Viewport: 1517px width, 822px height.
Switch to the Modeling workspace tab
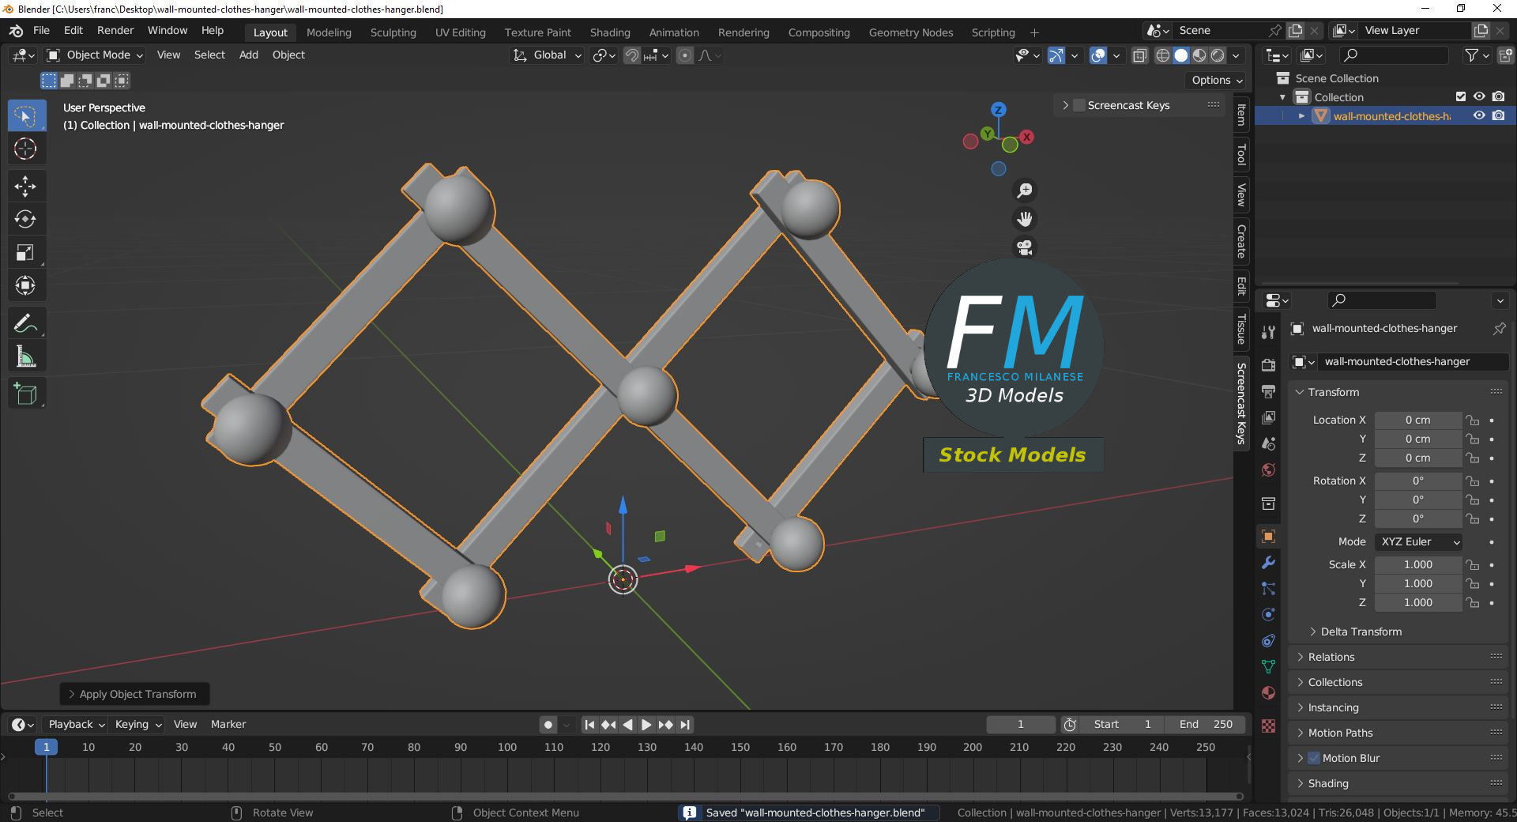pos(329,32)
